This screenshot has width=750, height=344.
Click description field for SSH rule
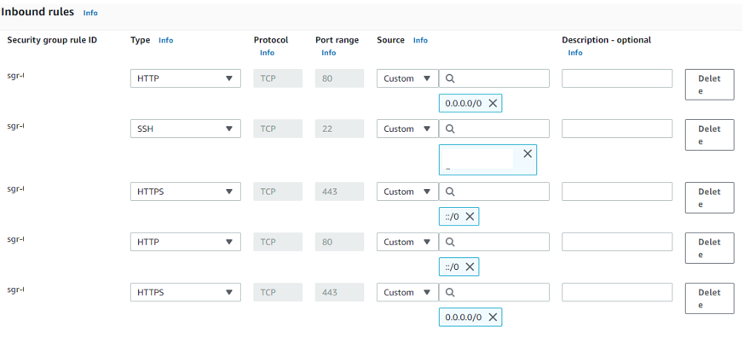[617, 129]
